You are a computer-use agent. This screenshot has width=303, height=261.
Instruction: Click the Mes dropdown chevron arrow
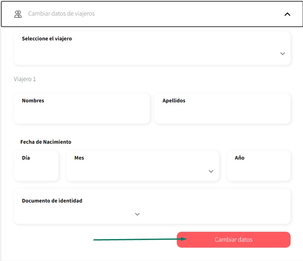(x=211, y=171)
